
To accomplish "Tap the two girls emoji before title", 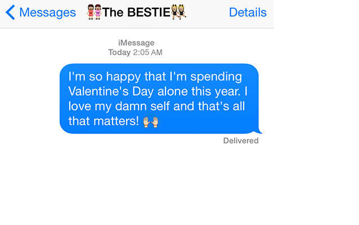I will [x=94, y=12].
